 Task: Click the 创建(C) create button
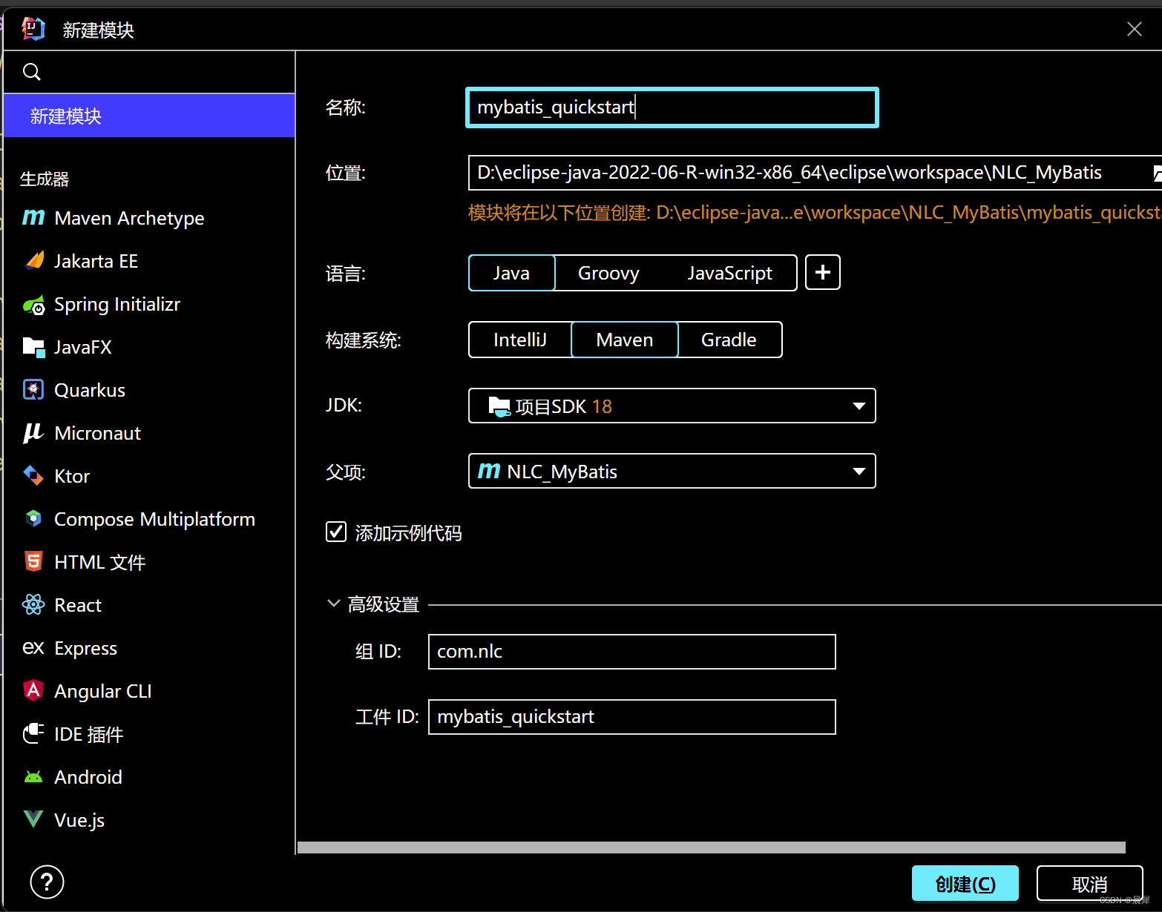click(x=965, y=883)
